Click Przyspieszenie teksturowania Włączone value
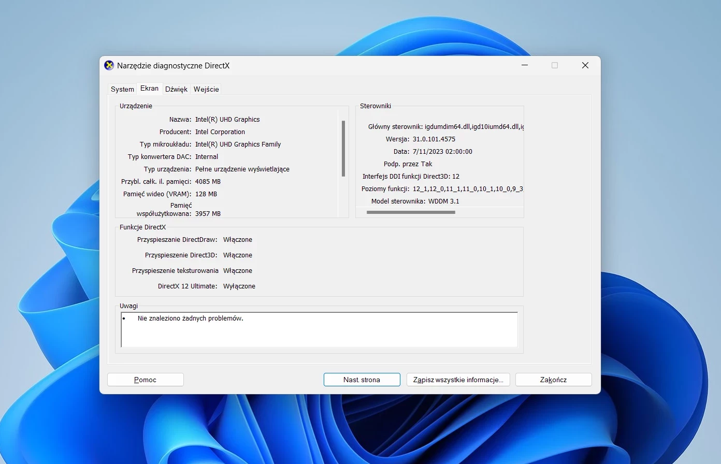This screenshot has height=464, width=721. tap(238, 270)
